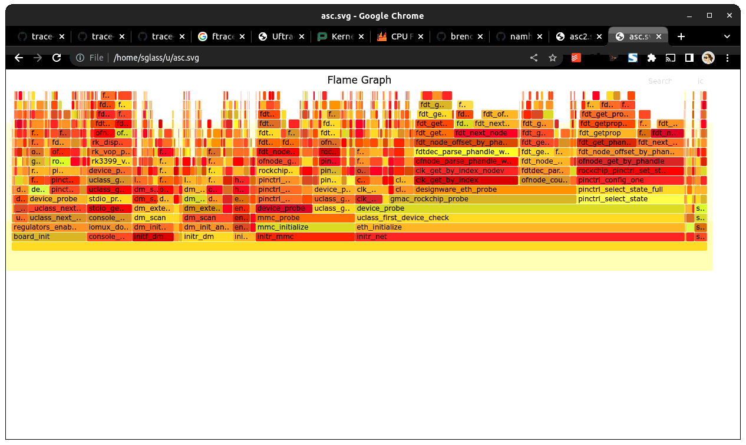Open the profile avatar icon
Viewport: 746px width, 445px height.
[x=708, y=58]
